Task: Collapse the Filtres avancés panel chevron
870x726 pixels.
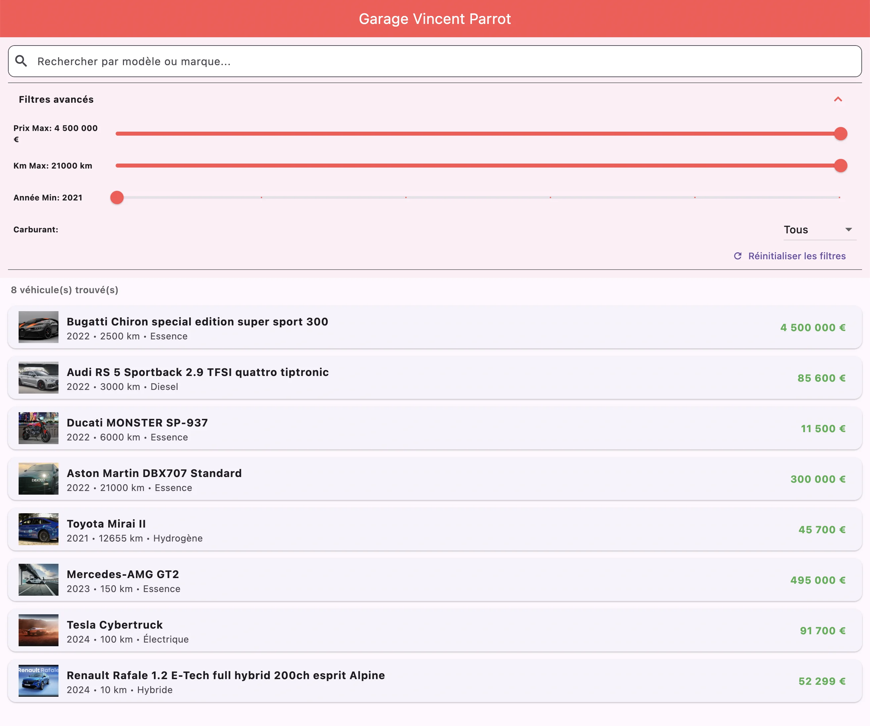Action: tap(838, 99)
